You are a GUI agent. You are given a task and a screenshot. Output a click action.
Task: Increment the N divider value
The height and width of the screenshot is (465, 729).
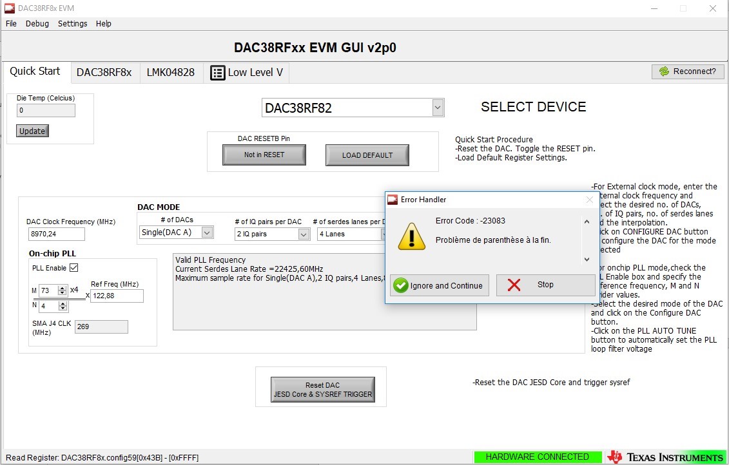(63, 303)
